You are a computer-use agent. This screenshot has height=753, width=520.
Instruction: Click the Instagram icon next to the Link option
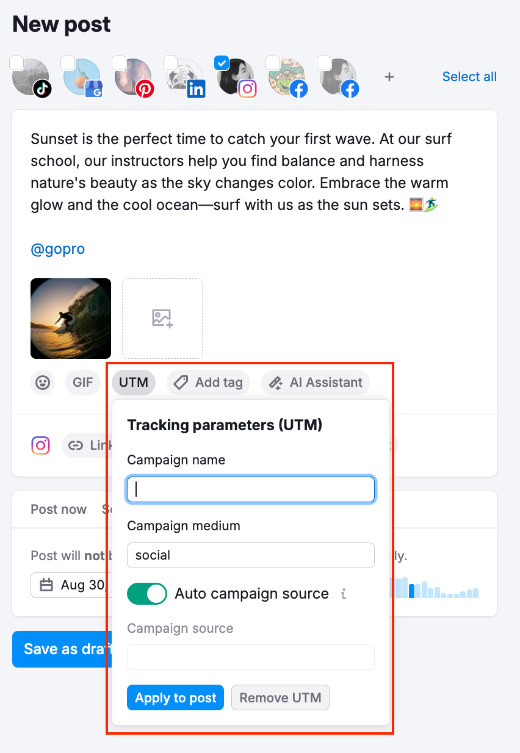[40, 445]
